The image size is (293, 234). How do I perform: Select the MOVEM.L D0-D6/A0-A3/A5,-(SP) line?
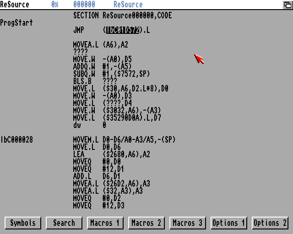(124, 140)
